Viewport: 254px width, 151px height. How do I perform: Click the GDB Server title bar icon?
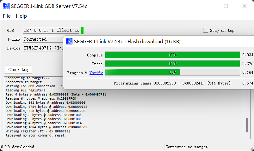click(x=6, y=6)
